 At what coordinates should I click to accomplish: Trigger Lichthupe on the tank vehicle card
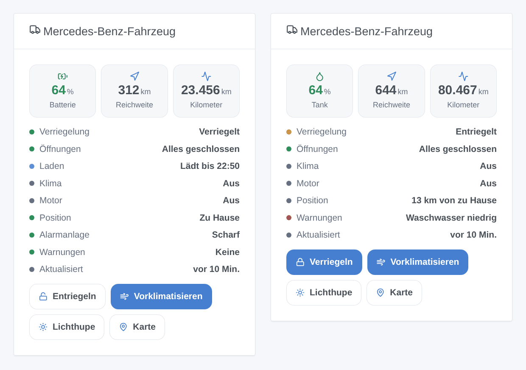tap(324, 293)
